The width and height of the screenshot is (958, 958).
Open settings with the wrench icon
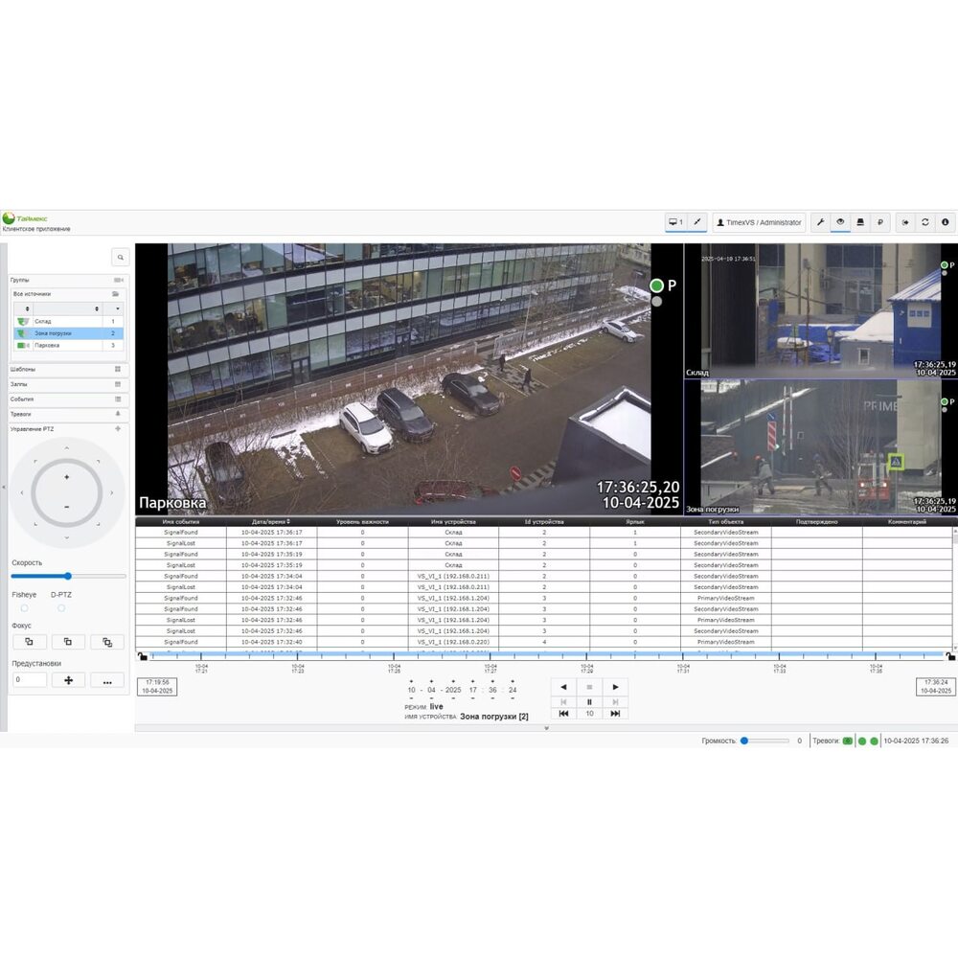(820, 222)
